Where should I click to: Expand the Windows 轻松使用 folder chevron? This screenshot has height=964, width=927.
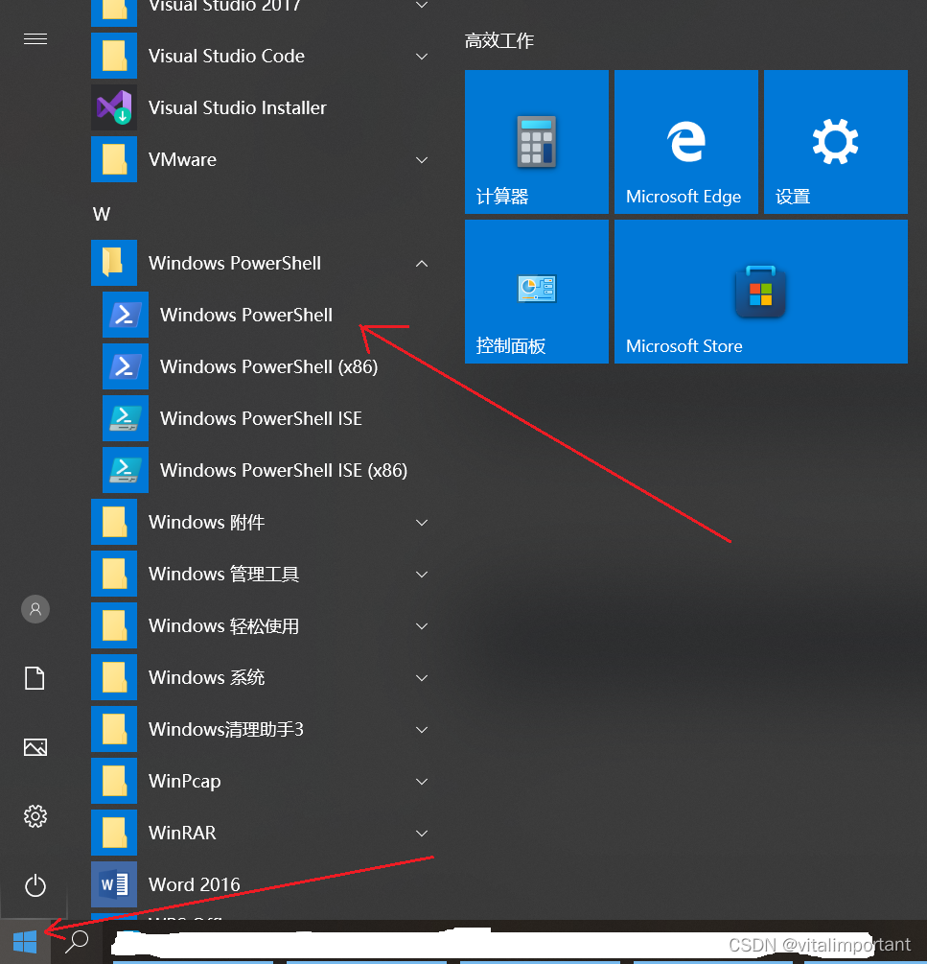[x=422, y=625]
